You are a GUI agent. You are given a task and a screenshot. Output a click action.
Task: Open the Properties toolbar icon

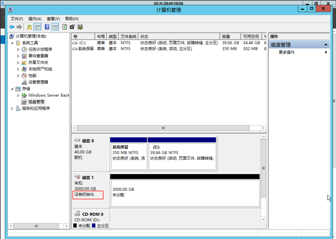click(x=72, y=27)
